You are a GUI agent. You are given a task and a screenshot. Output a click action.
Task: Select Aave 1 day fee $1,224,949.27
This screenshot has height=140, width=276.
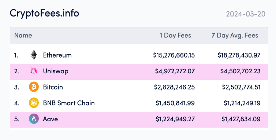pyautogui.click(x=175, y=119)
